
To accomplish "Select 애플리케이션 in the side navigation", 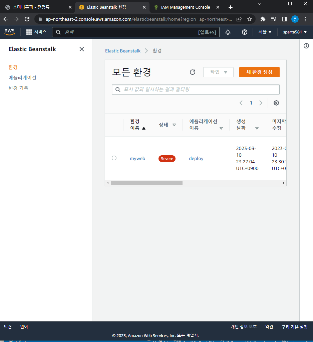I will click(22, 77).
